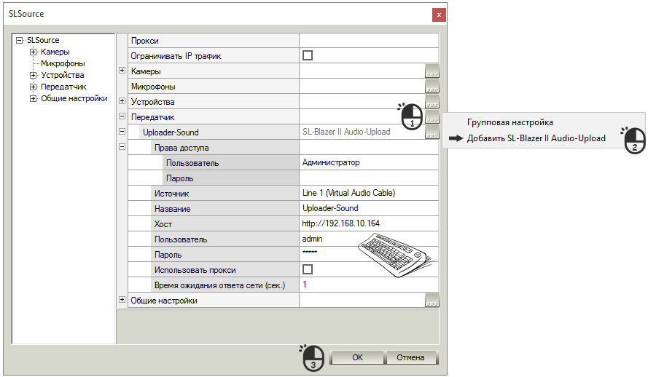The height and width of the screenshot is (377, 648).
Task: Cancel with the Отмена button
Action: click(x=410, y=357)
